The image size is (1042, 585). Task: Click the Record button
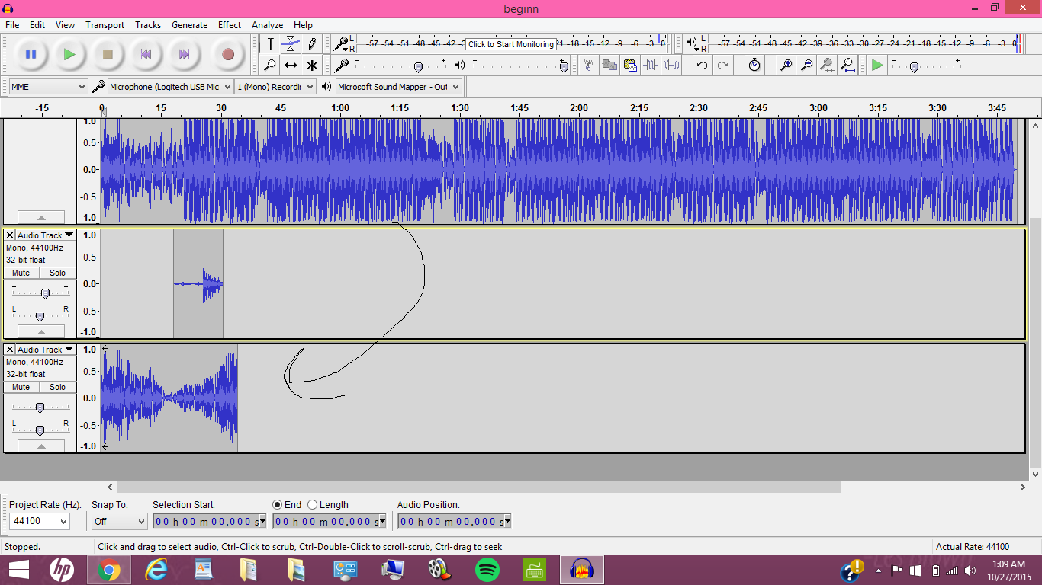227,54
